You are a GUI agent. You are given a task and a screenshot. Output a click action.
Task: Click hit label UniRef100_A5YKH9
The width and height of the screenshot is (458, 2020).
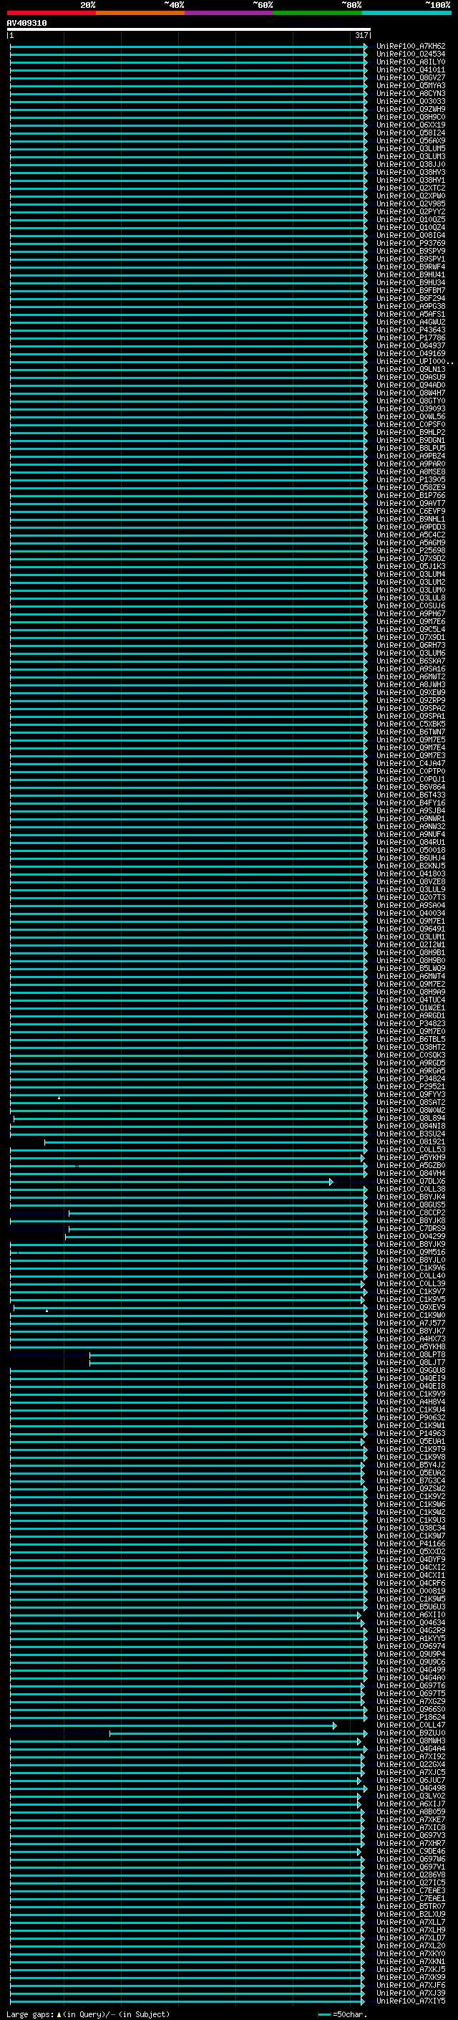tap(410, 1157)
